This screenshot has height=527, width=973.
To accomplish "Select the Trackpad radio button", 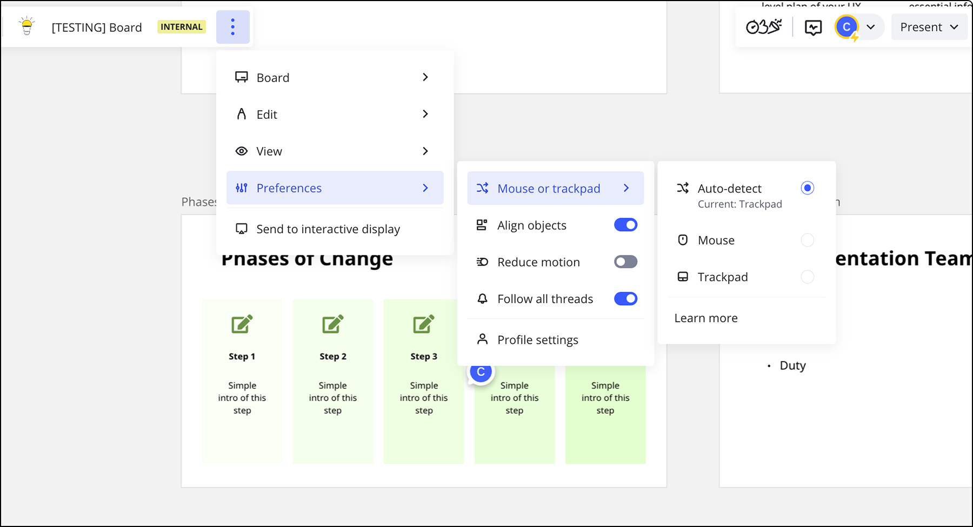I will click(x=808, y=277).
